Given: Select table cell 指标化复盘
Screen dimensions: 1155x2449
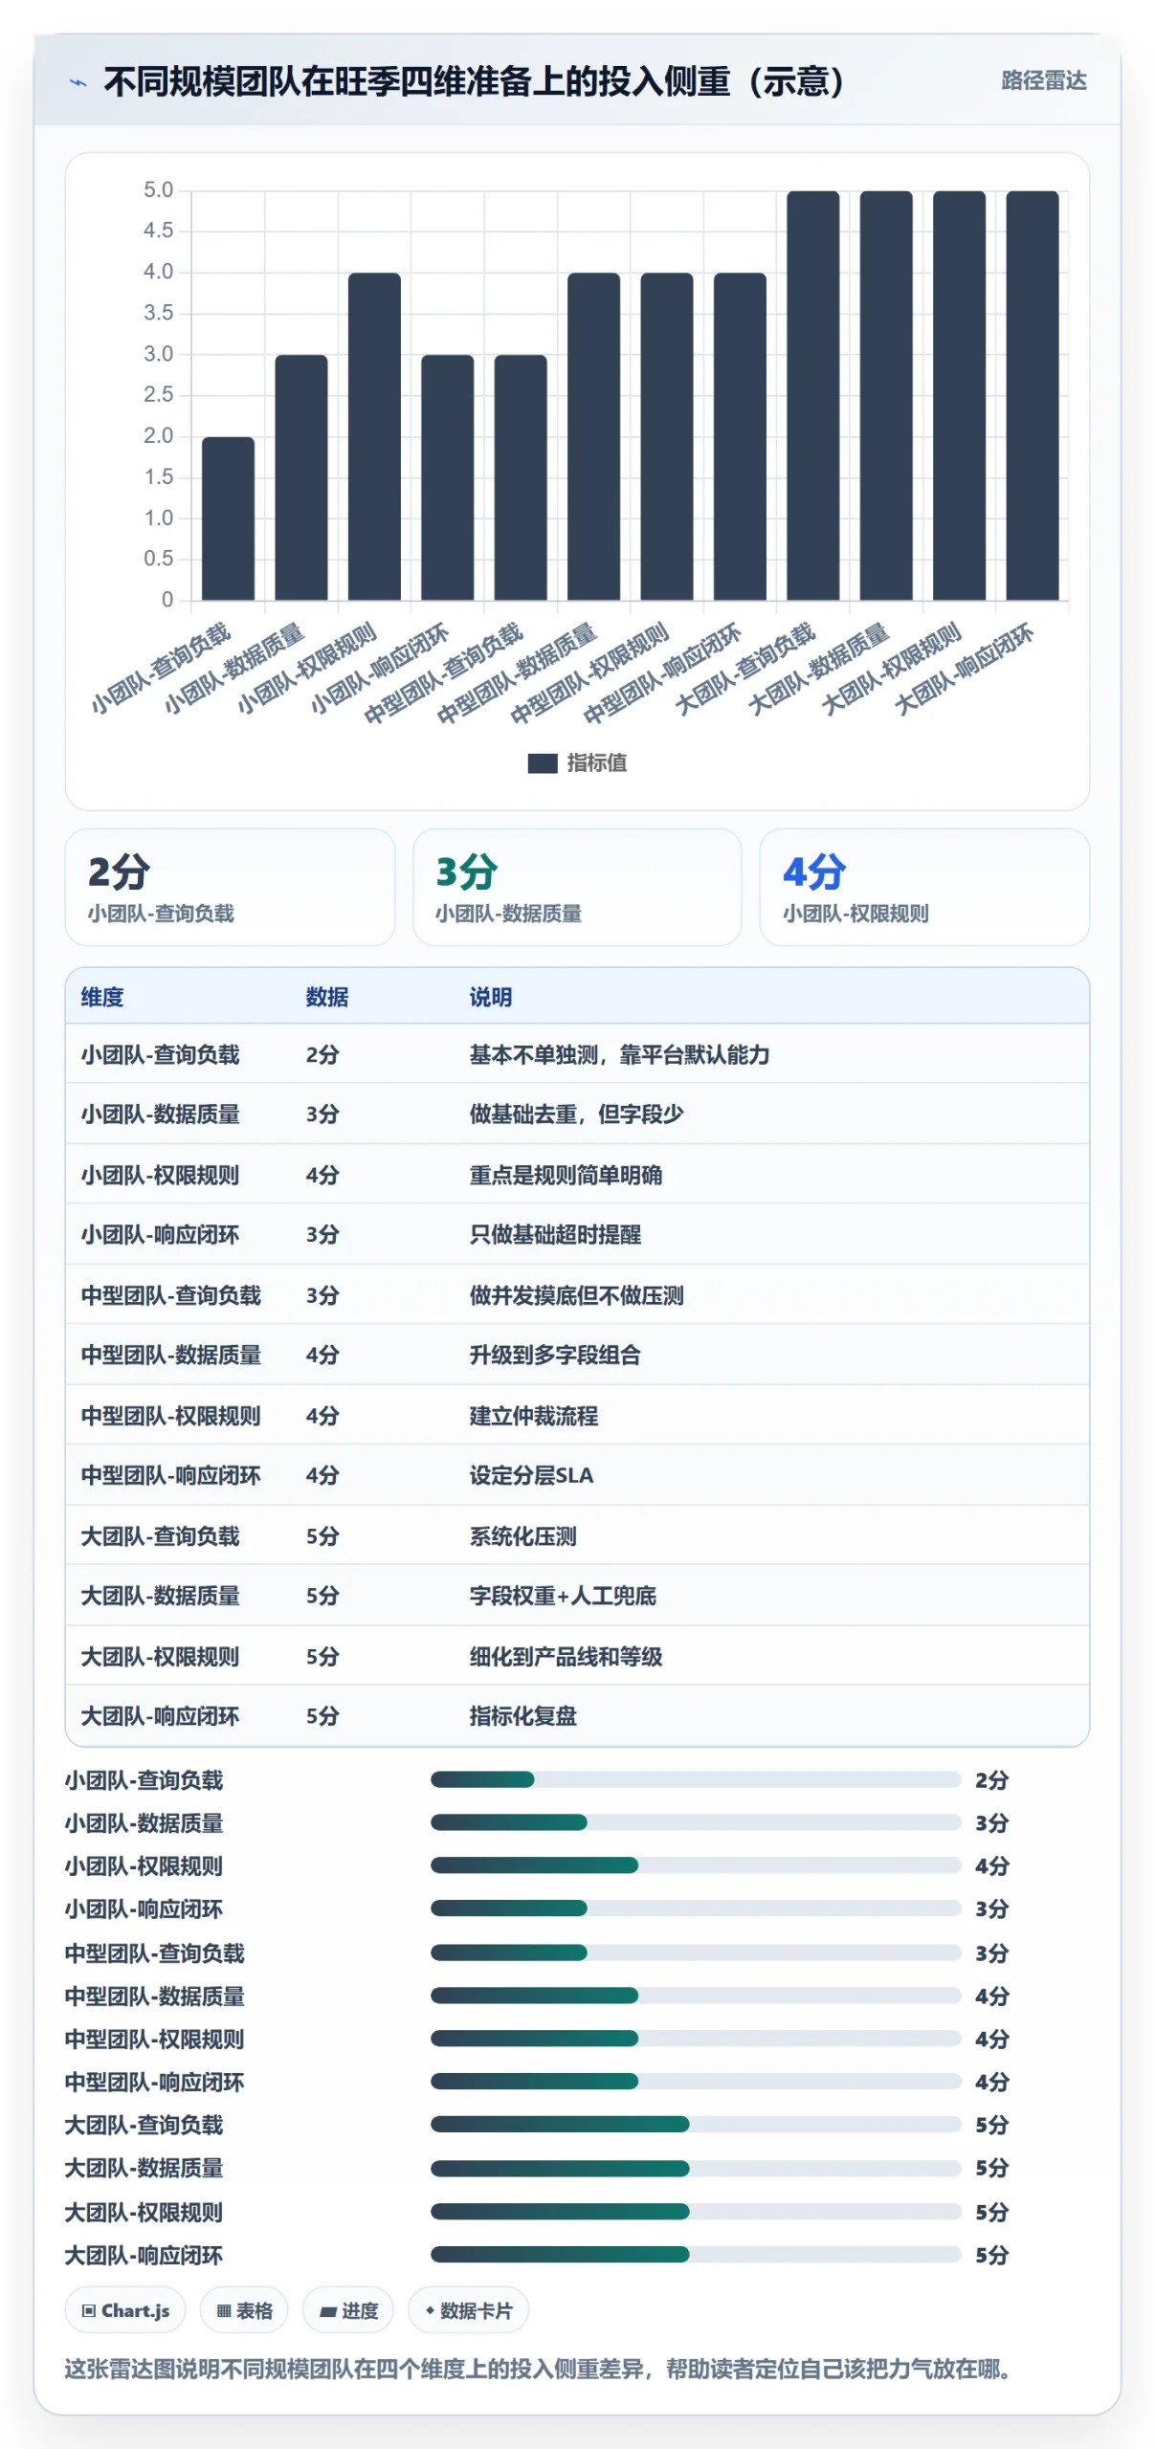Looking at the screenshot, I should coord(522,1716).
